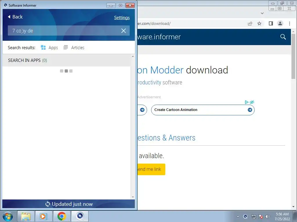
Task: Click the taskbar clock showing 5:56 AM
Action: tap(282, 217)
